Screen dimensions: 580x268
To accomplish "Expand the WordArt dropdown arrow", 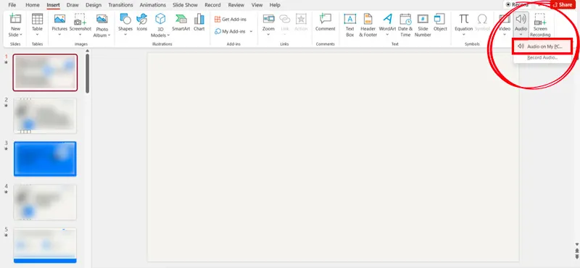I will click(x=387, y=35).
